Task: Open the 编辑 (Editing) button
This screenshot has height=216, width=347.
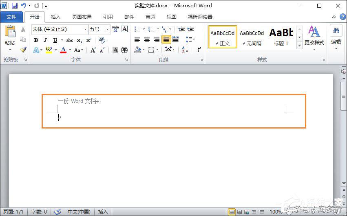Action: [x=336, y=37]
